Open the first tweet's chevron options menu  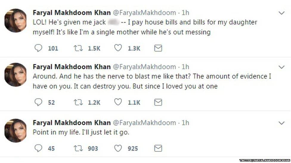281,13
